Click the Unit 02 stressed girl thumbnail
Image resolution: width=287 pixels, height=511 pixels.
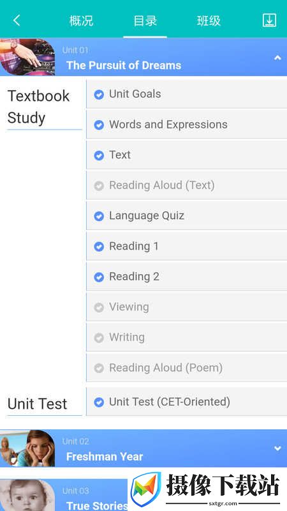[x=27, y=448]
